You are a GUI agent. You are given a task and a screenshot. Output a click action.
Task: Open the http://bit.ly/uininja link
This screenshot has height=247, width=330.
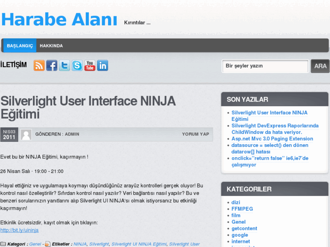click(x=20, y=230)
